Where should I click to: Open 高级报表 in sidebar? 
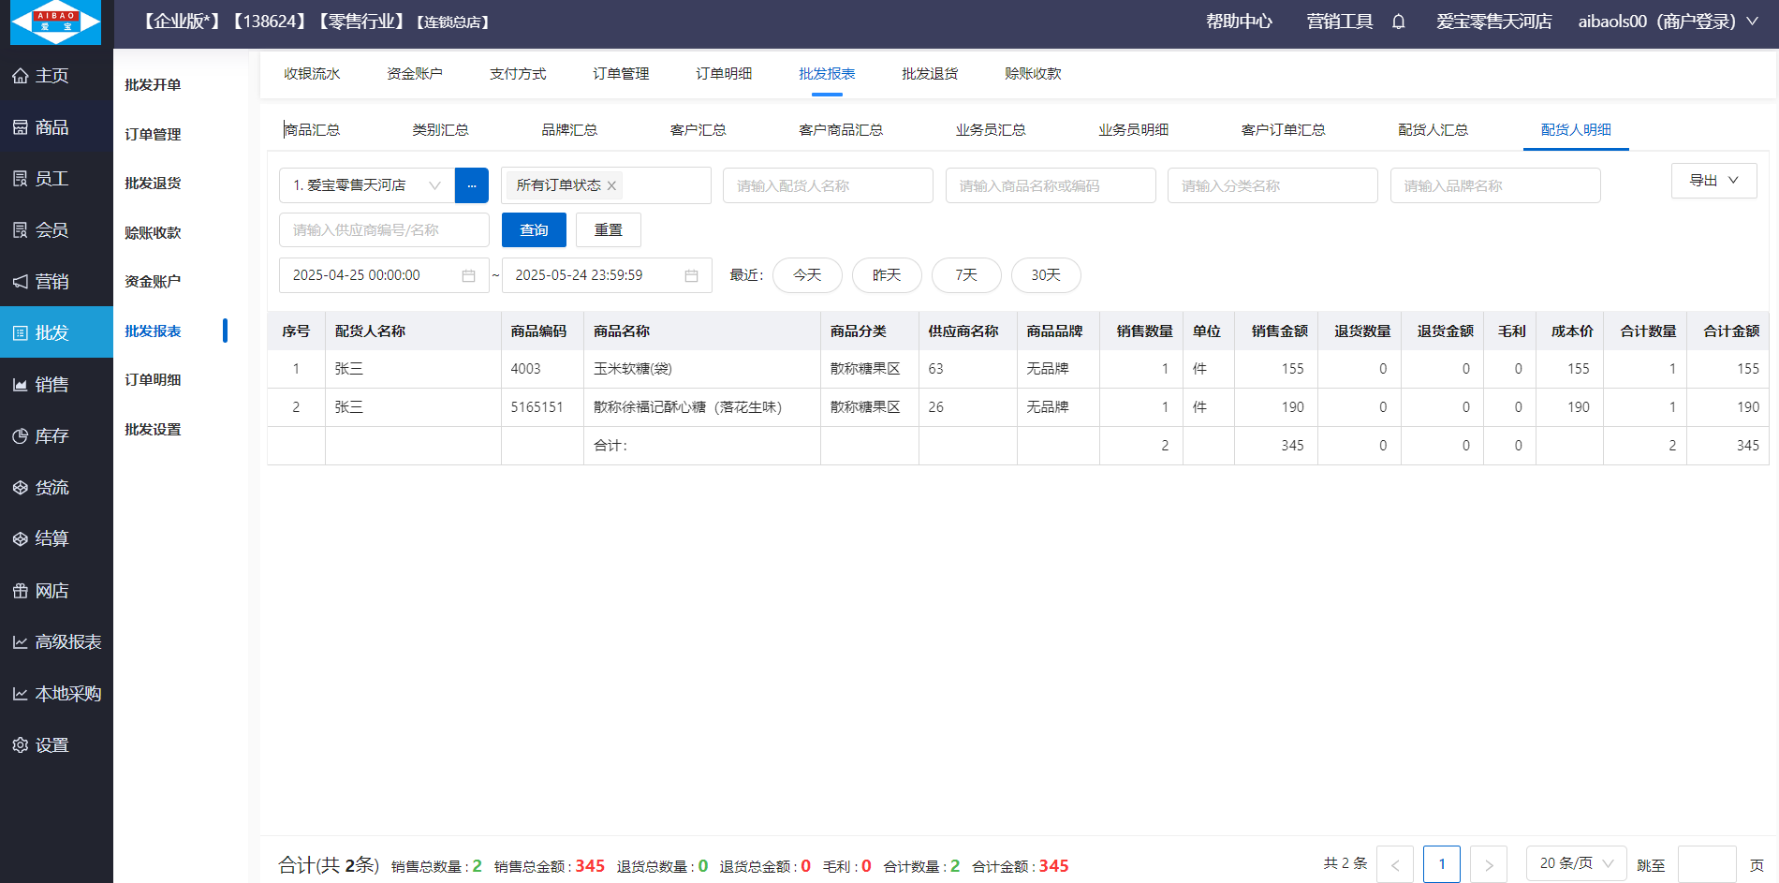point(56,641)
